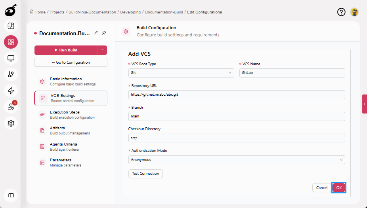Image resolution: width=367 pixels, height=208 pixels.
Task: Click the Checkout Directory input field
Action: (237, 138)
